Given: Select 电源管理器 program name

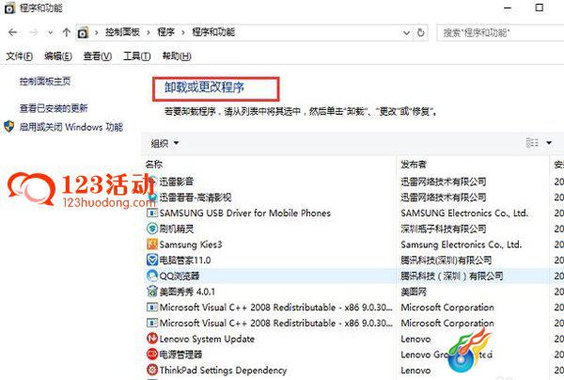Looking at the screenshot, I should pos(180,355).
